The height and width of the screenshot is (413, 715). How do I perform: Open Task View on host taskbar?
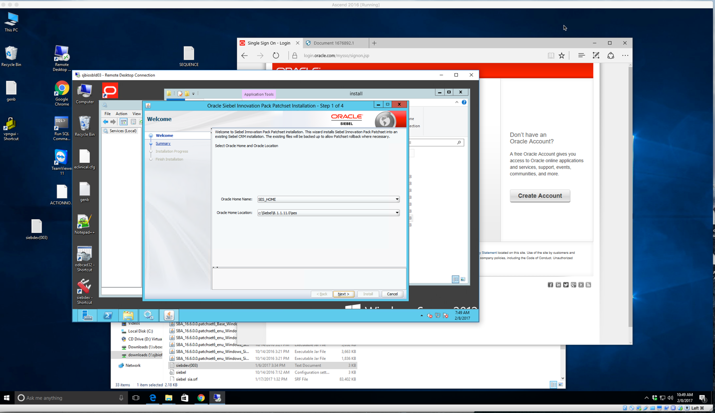pos(136,398)
